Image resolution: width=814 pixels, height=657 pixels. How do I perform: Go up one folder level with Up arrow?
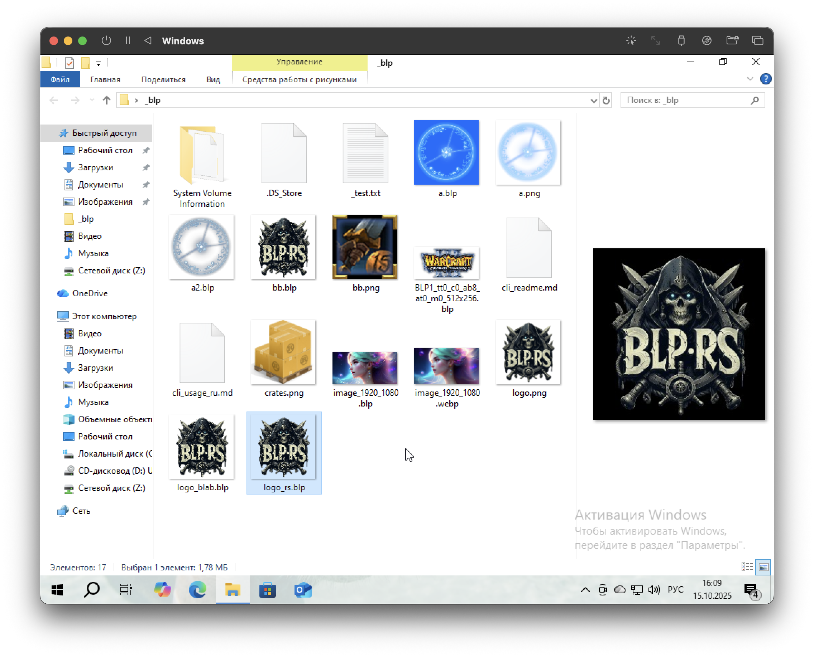pyautogui.click(x=106, y=100)
